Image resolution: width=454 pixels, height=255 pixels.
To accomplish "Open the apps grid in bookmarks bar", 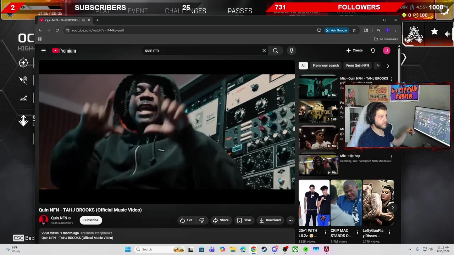I will (x=40, y=39).
